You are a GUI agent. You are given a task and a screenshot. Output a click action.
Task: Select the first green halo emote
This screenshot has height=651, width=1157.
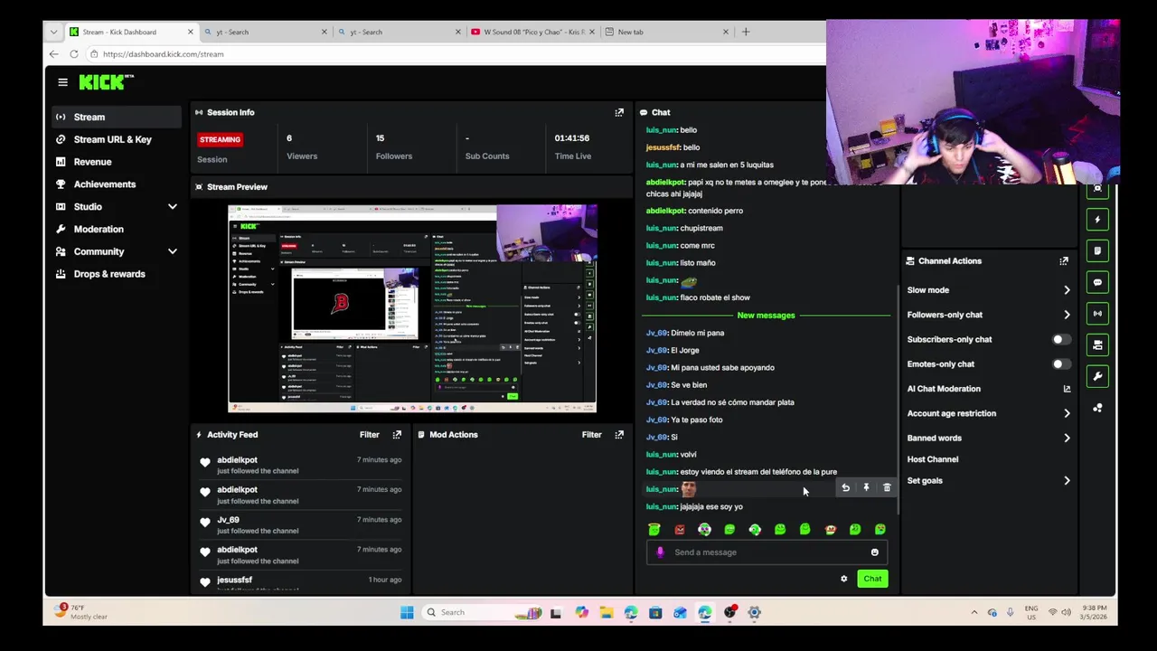[654, 529]
